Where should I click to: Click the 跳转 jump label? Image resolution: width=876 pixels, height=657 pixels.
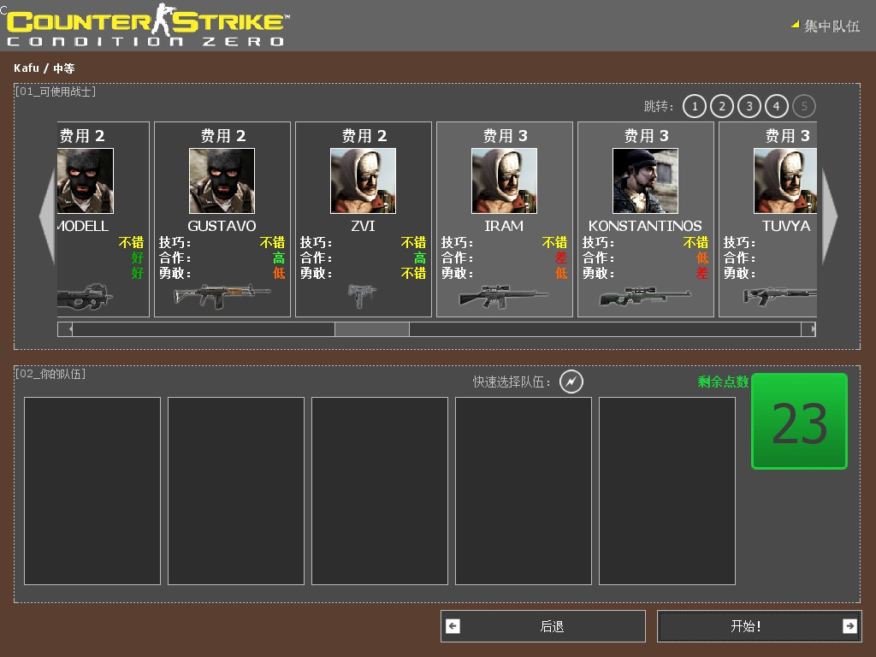[659, 106]
